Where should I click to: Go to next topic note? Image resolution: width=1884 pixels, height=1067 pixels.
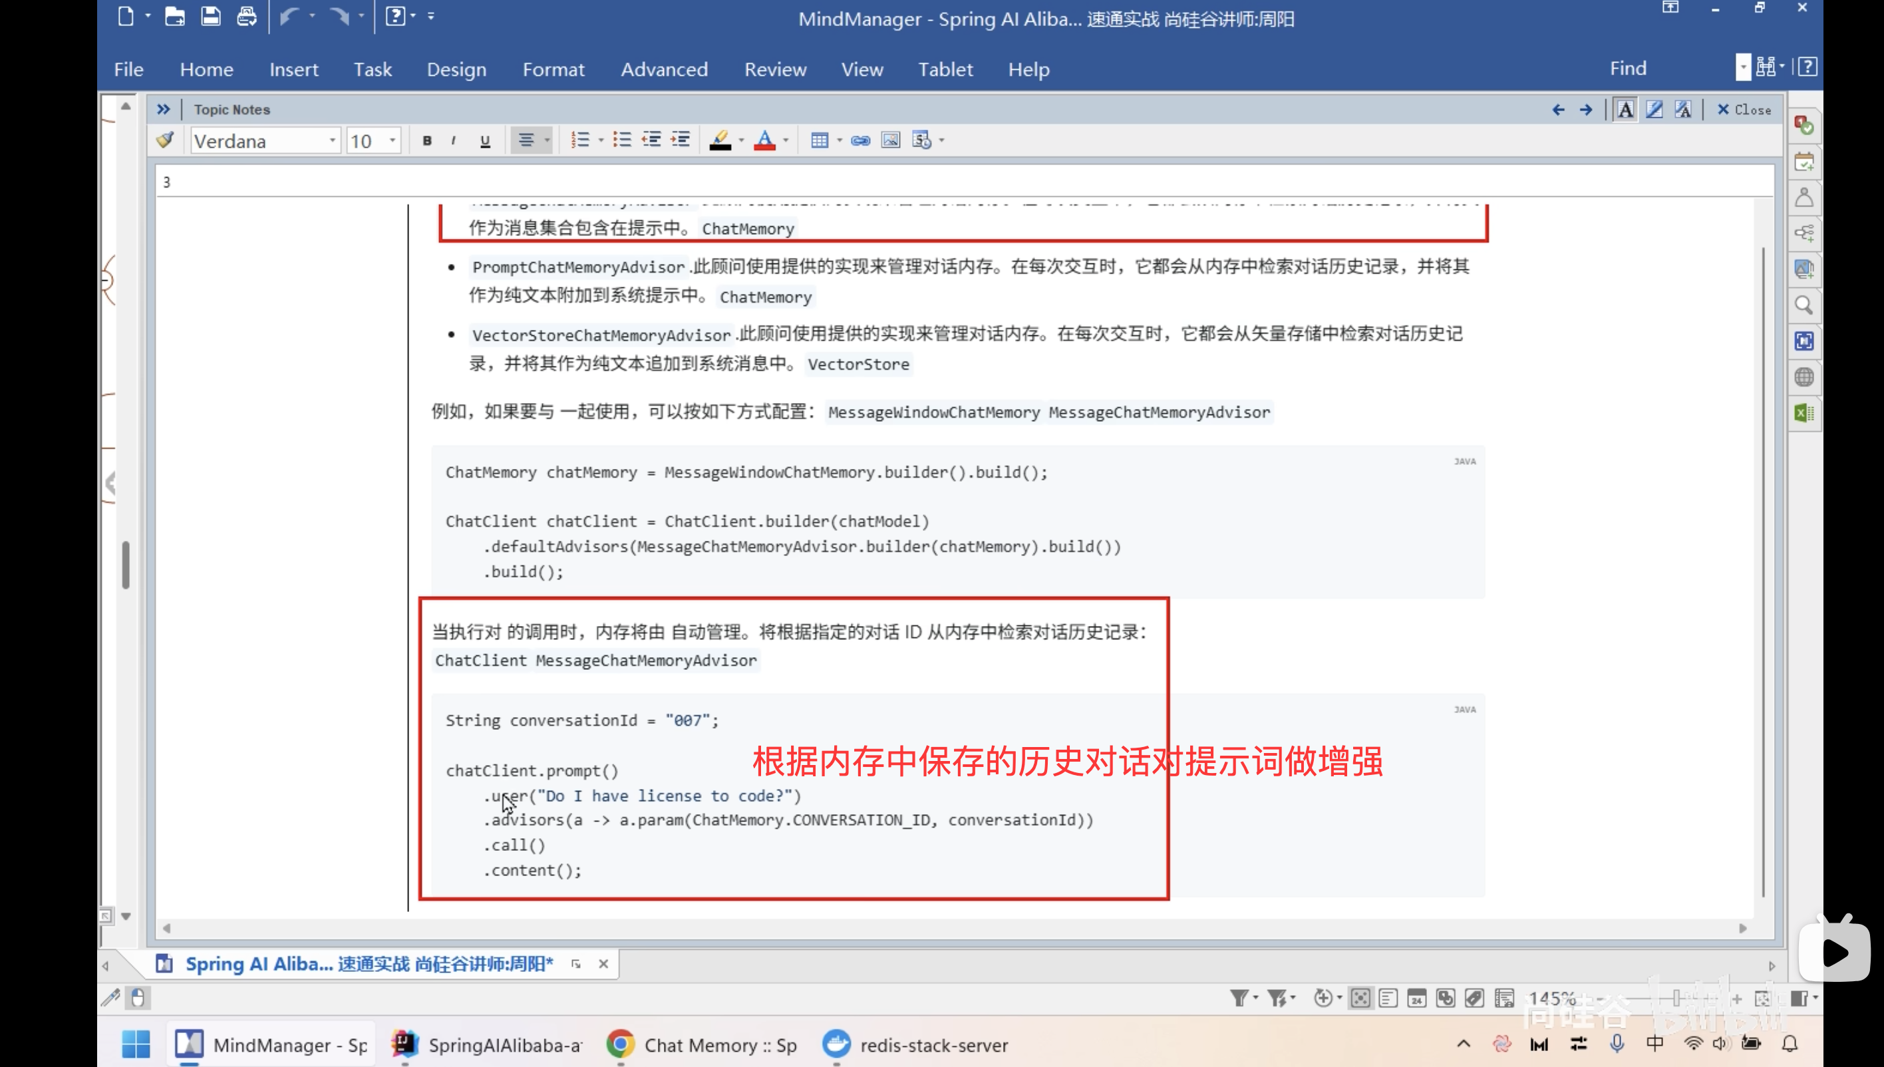1586,110
